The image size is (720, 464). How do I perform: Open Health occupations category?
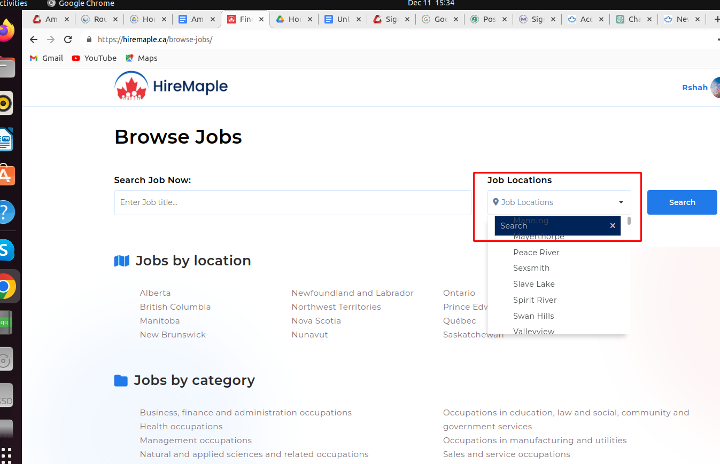click(x=181, y=427)
